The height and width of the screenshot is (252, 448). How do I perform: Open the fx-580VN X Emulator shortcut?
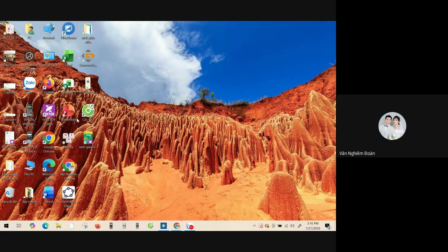29,143
